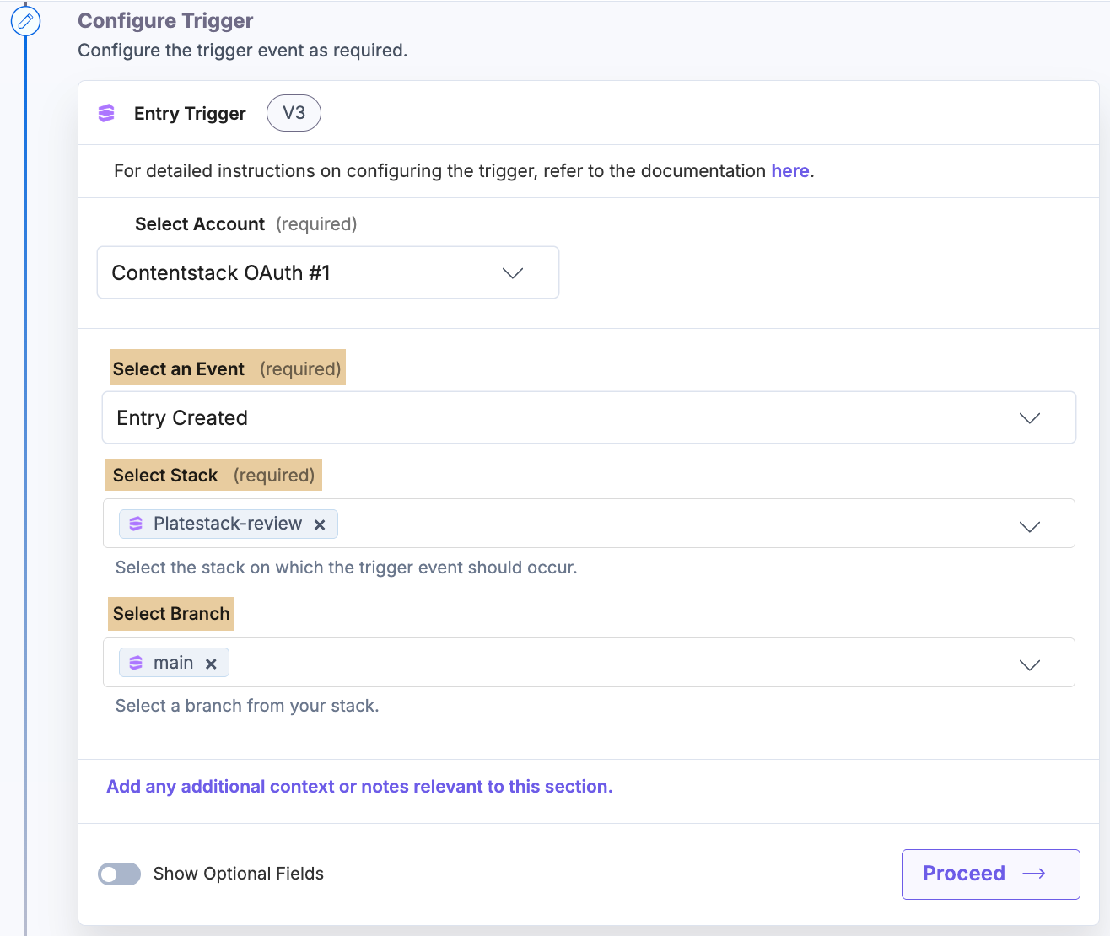The width and height of the screenshot is (1110, 936).
Task: Click 'Select the stack on which' hint text
Action: (x=346, y=568)
